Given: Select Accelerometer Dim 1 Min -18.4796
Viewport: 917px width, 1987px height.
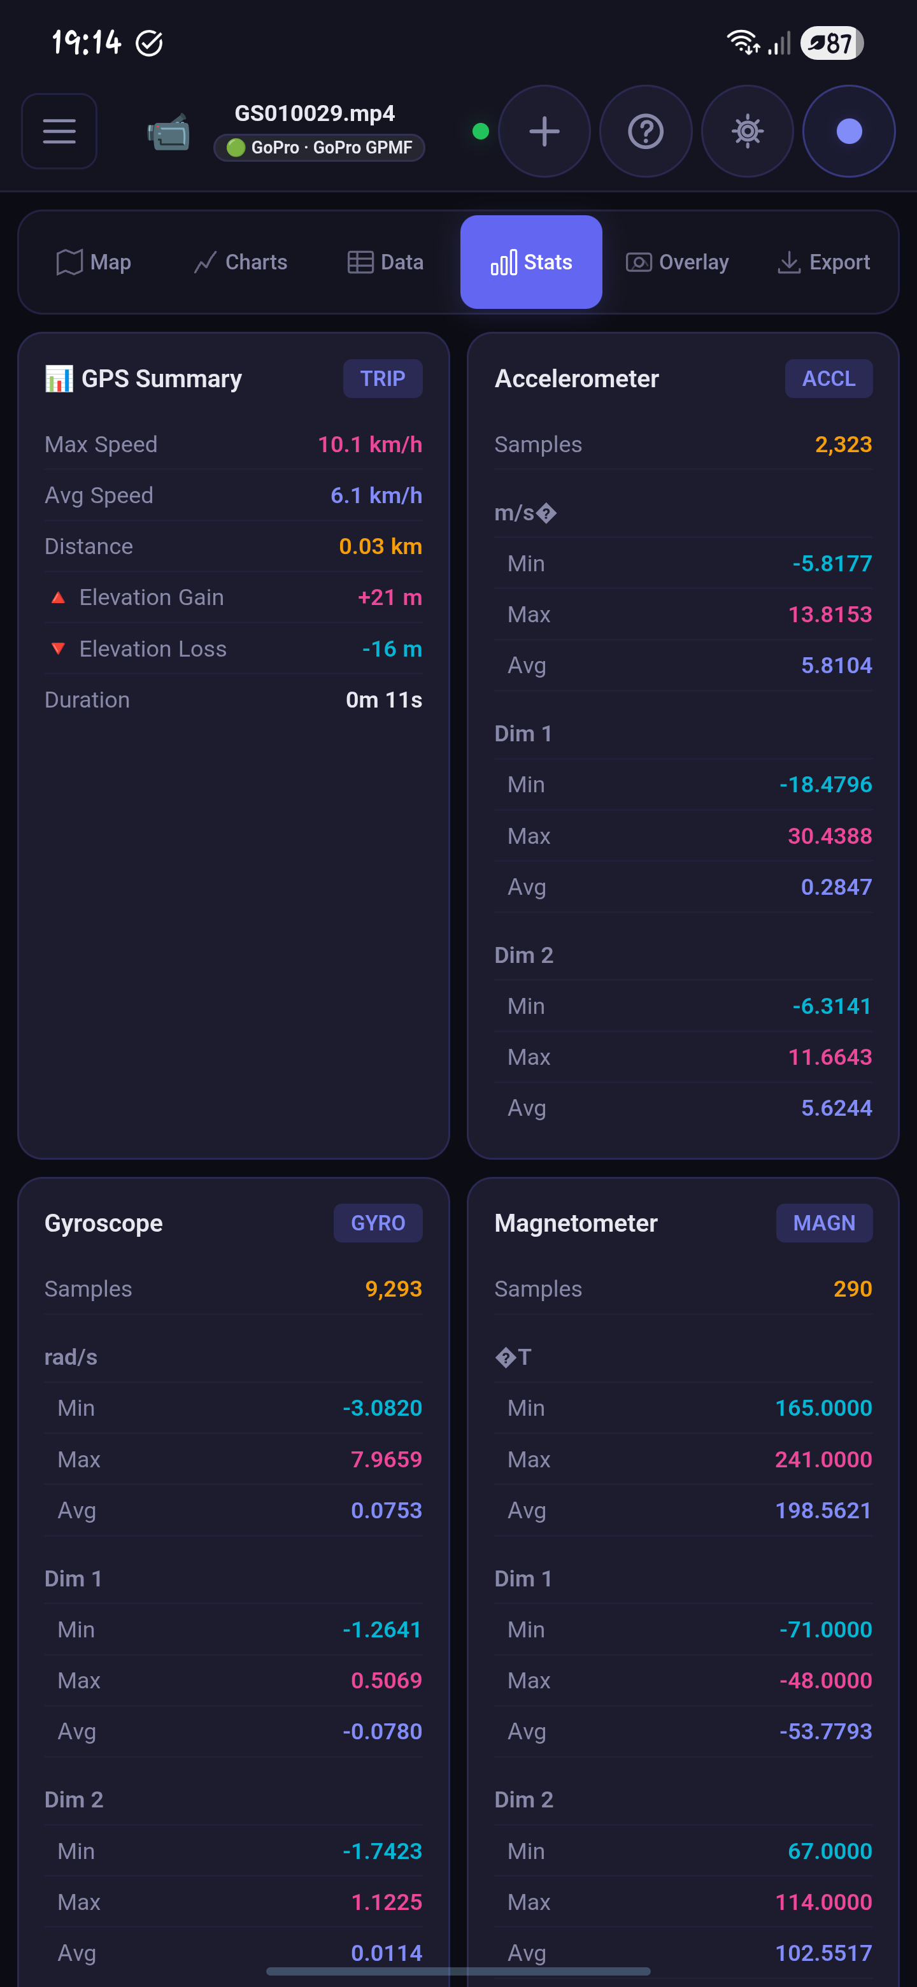Looking at the screenshot, I should (825, 785).
